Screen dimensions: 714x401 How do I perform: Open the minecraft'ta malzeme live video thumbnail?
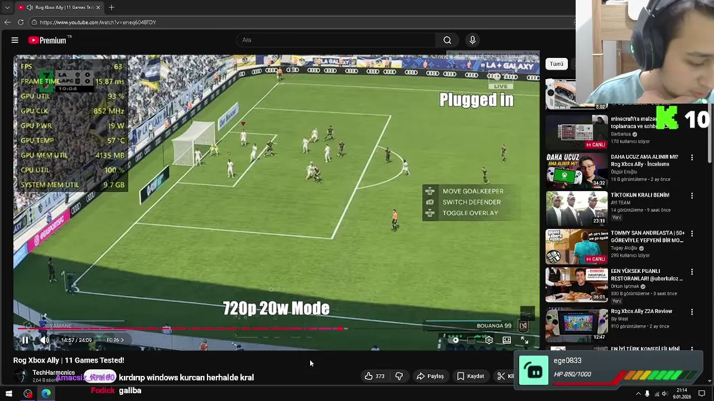(x=577, y=132)
